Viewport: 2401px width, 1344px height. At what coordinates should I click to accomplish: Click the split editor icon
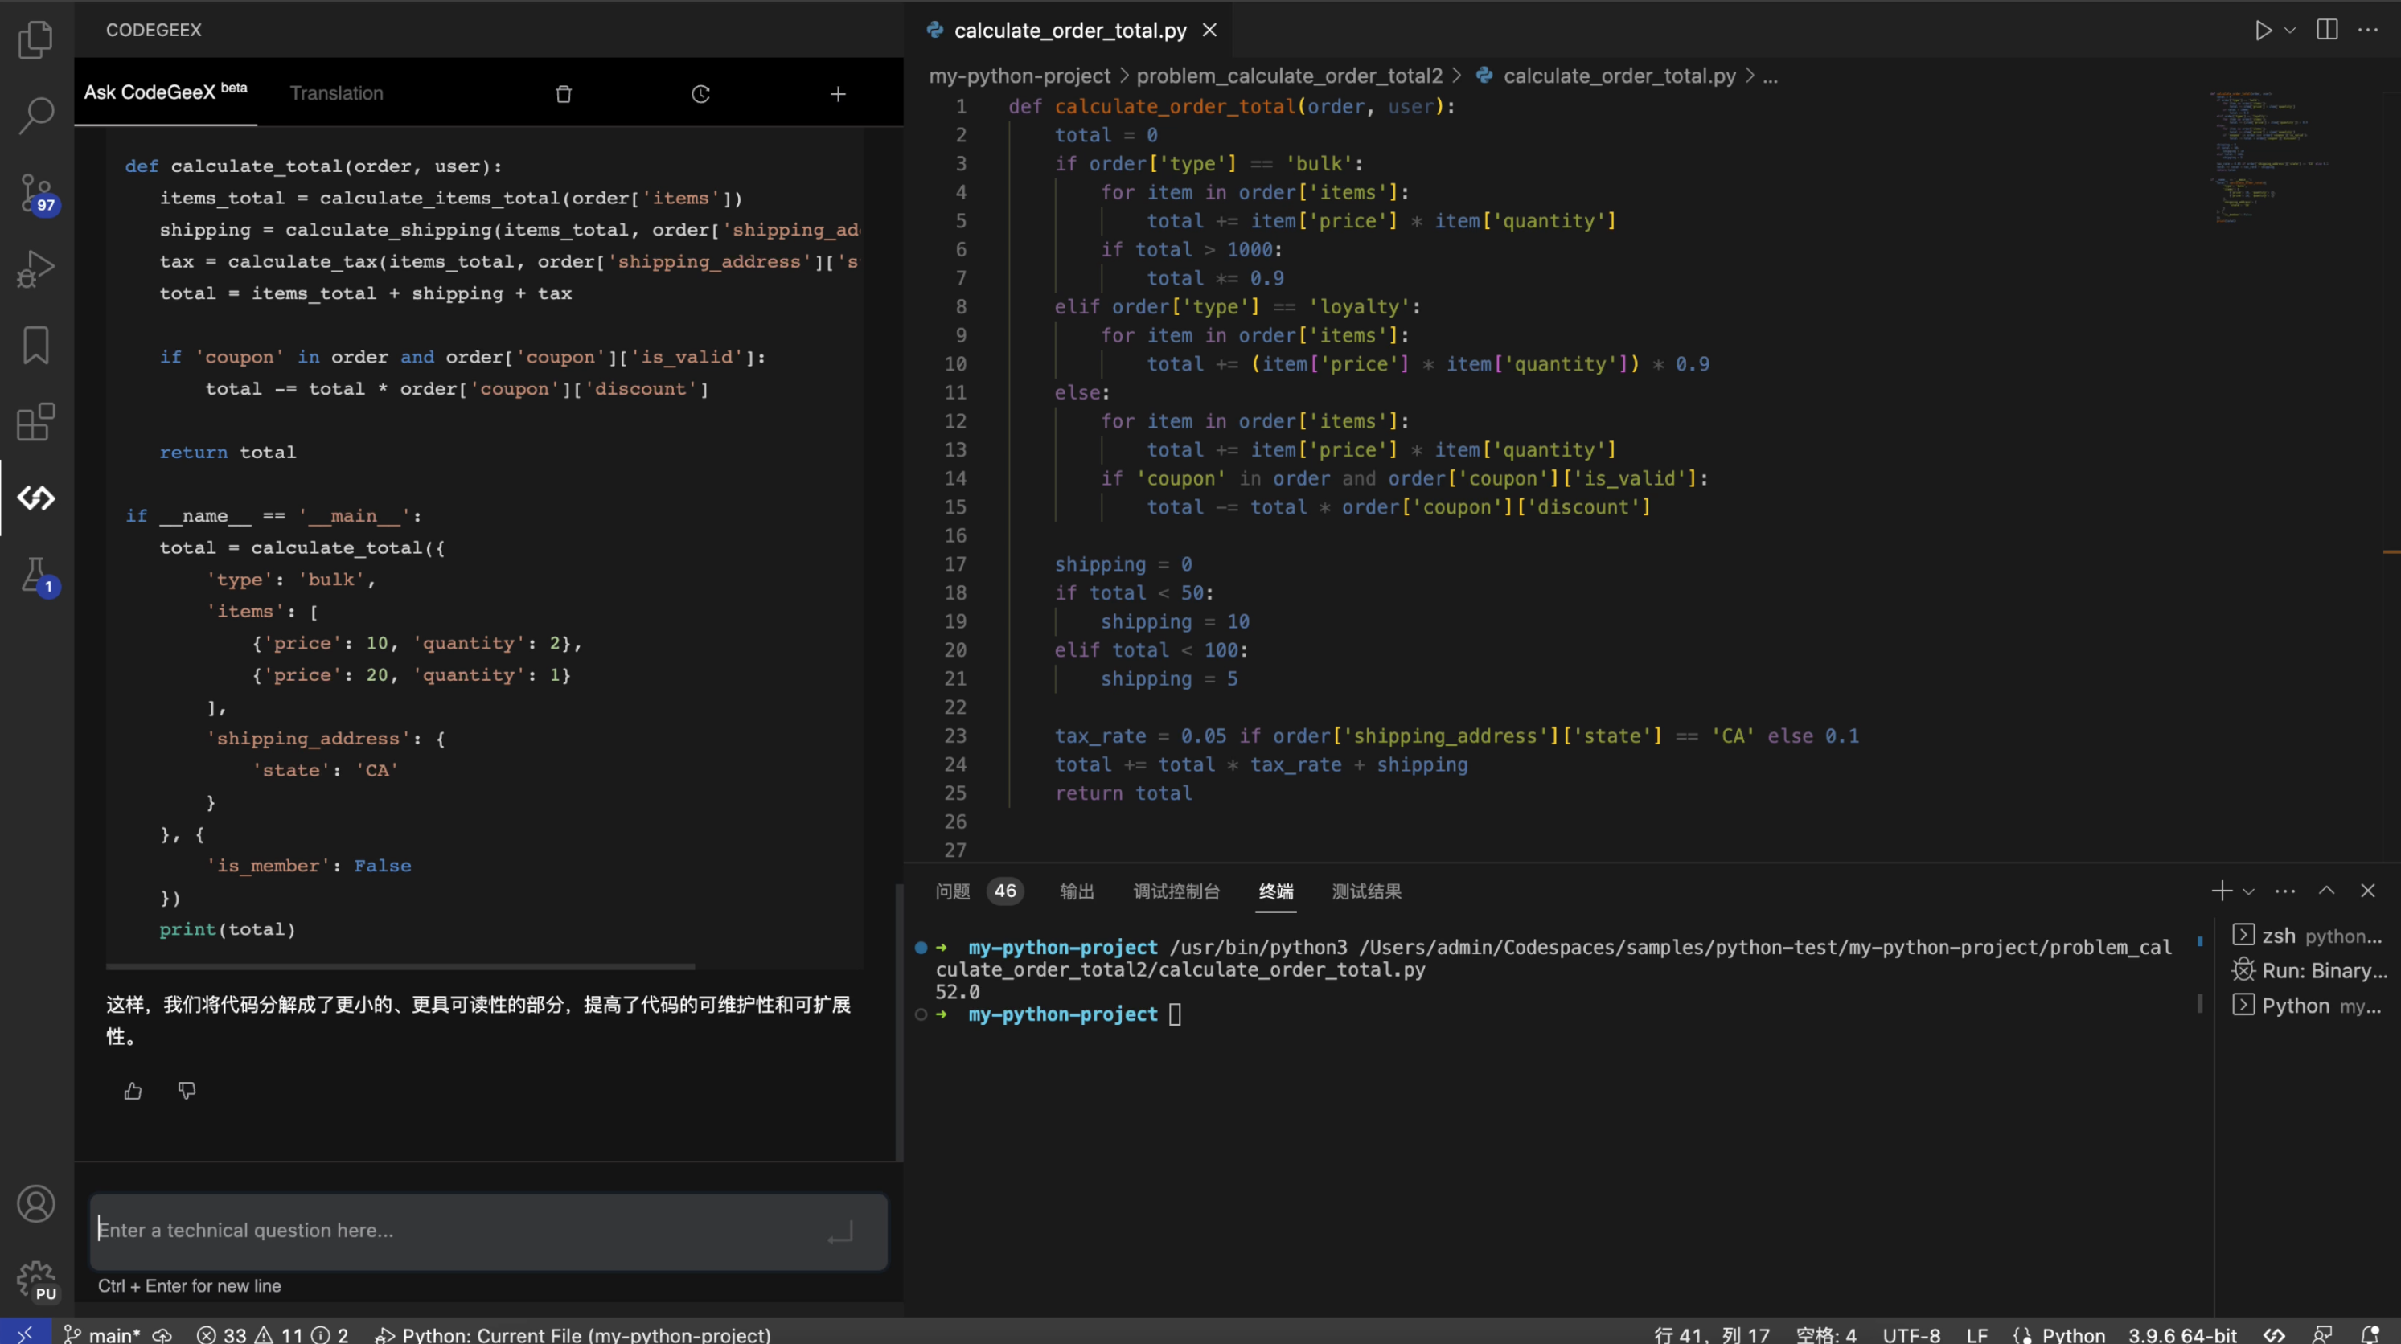point(2327,30)
